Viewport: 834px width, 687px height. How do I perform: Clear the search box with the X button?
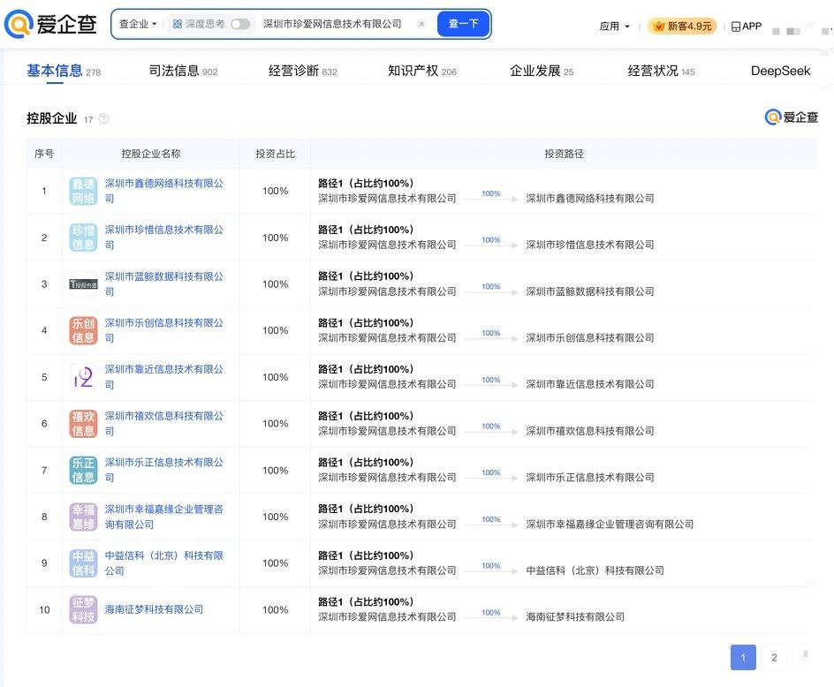tap(421, 25)
